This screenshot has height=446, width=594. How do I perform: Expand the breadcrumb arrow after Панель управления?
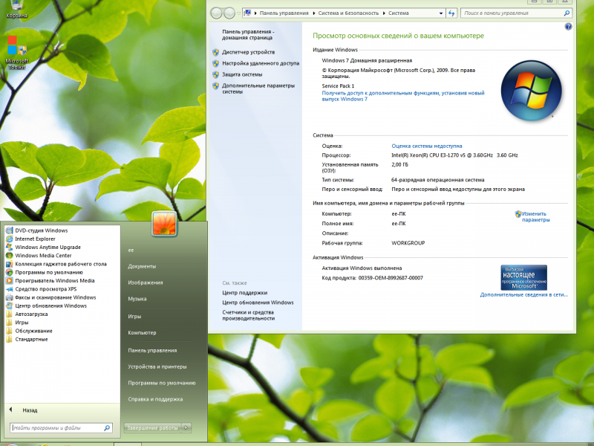(x=313, y=13)
